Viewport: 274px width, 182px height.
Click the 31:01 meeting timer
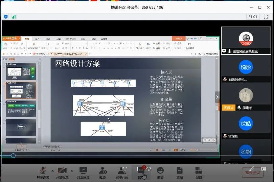252,17
